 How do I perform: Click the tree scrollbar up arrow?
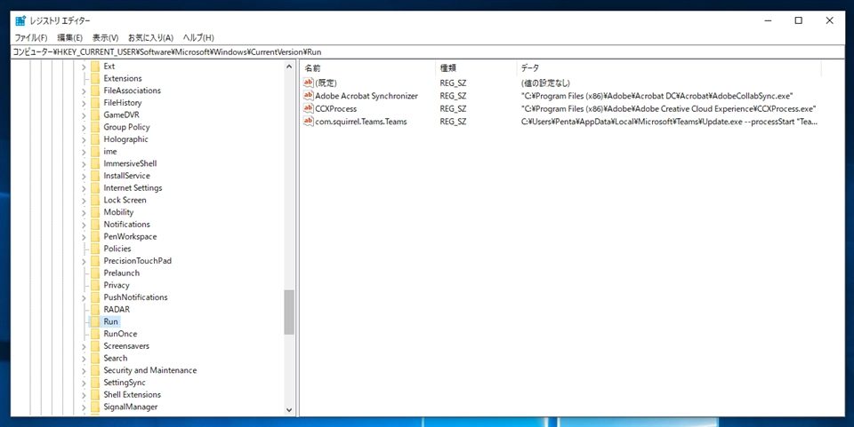click(288, 67)
